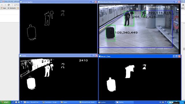
Task: Minimize the Morph_Close window
Action: (x=174, y=56)
